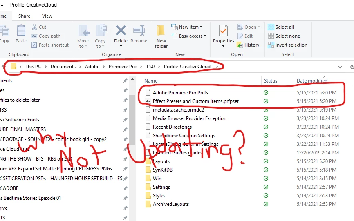This screenshot has height=221, width=354.
Task: Click the address bar folder icon
Action: [x=14, y=66]
